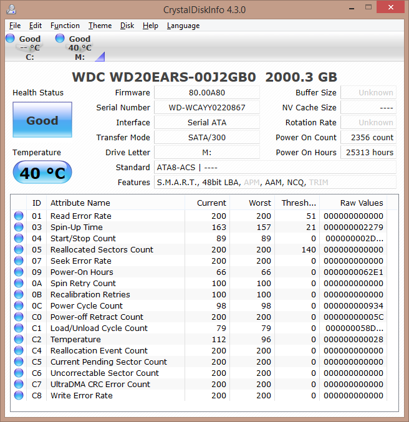This screenshot has height=422, width=409.
Task: Select the 'UltraDMA CRC Error Count' attribute name
Action: click(100, 384)
